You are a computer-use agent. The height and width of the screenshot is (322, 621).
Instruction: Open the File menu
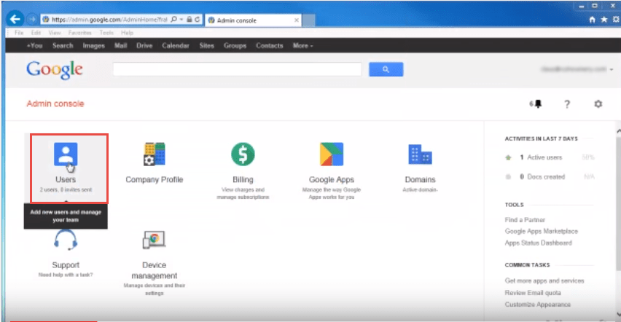[19, 33]
